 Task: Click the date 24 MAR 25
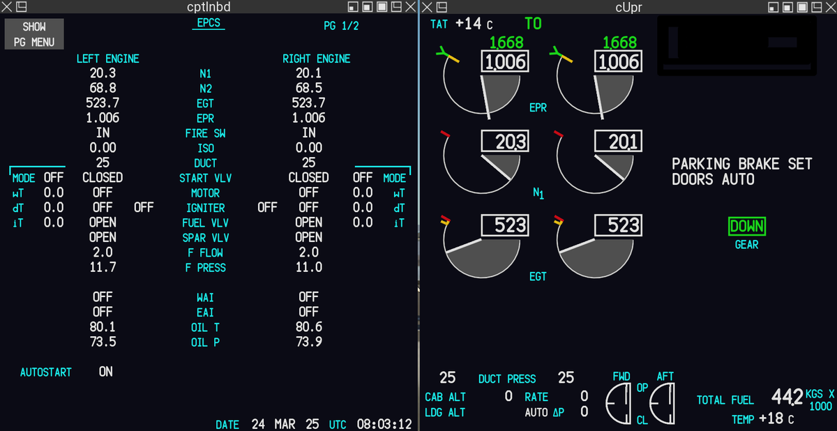(x=285, y=423)
